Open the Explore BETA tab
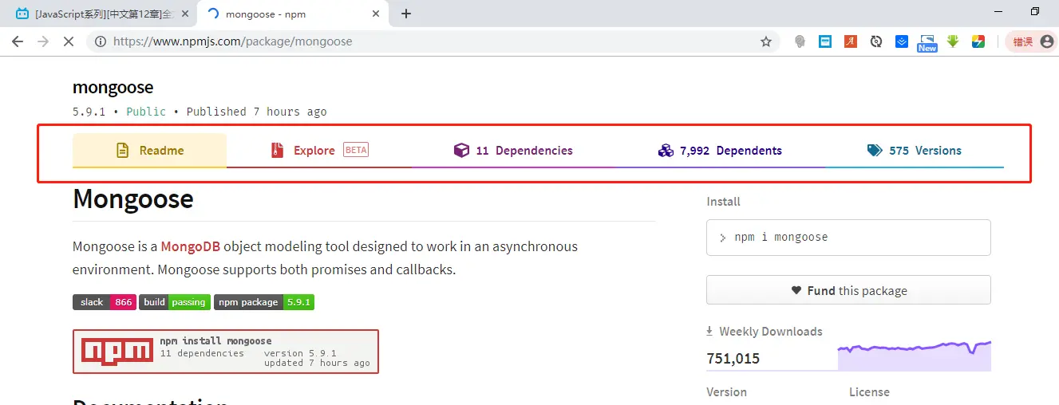 319,151
